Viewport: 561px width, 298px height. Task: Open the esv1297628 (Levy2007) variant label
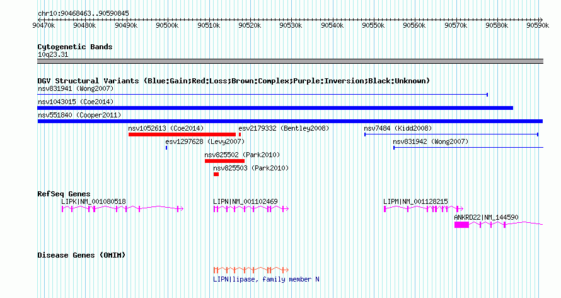coord(205,141)
